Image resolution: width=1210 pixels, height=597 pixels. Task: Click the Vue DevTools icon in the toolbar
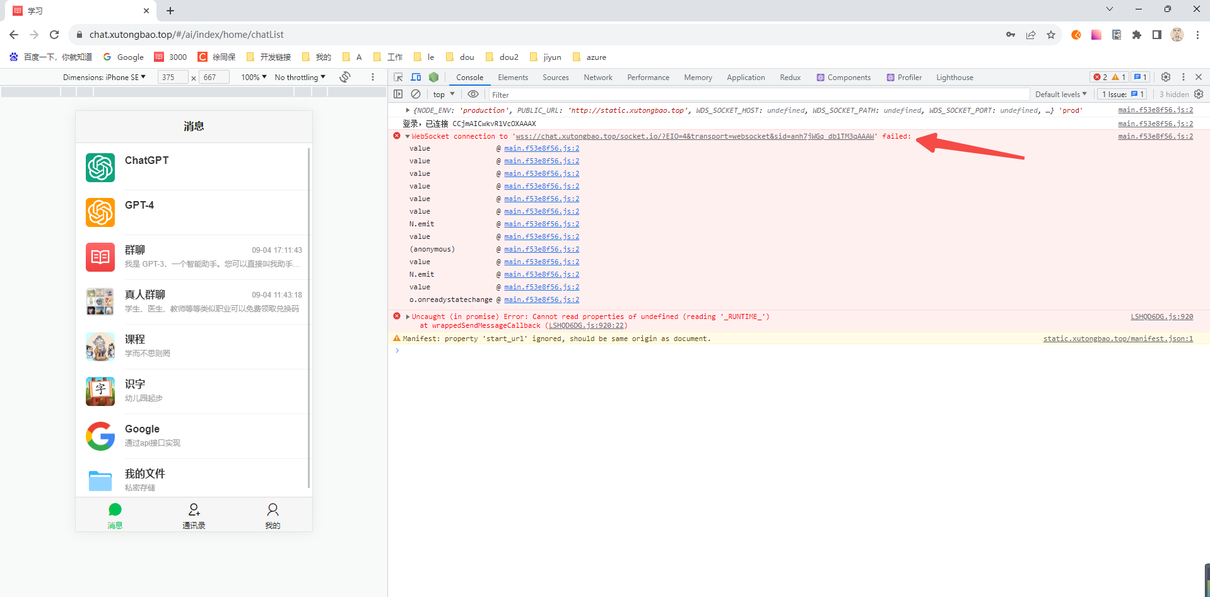pos(433,77)
